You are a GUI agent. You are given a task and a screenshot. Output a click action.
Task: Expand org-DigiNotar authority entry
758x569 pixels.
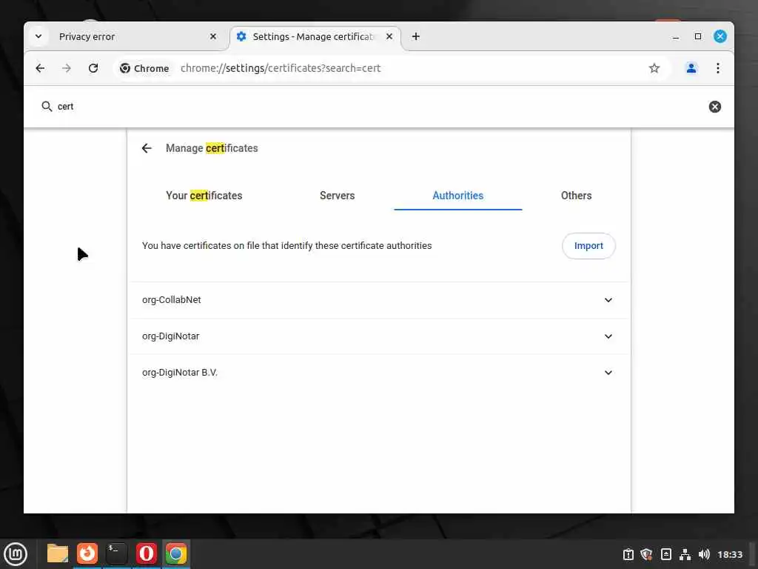pyautogui.click(x=608, y=336)
